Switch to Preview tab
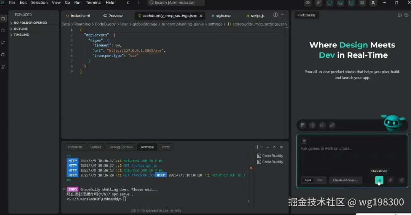Viewport: 411px width, 215px height. (x=113, y=16)
